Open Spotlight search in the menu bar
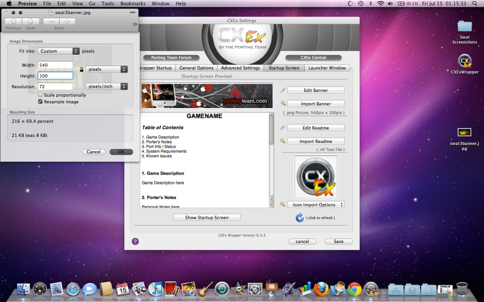The height and width of the screenshot is (302, 484). point(475,4)
